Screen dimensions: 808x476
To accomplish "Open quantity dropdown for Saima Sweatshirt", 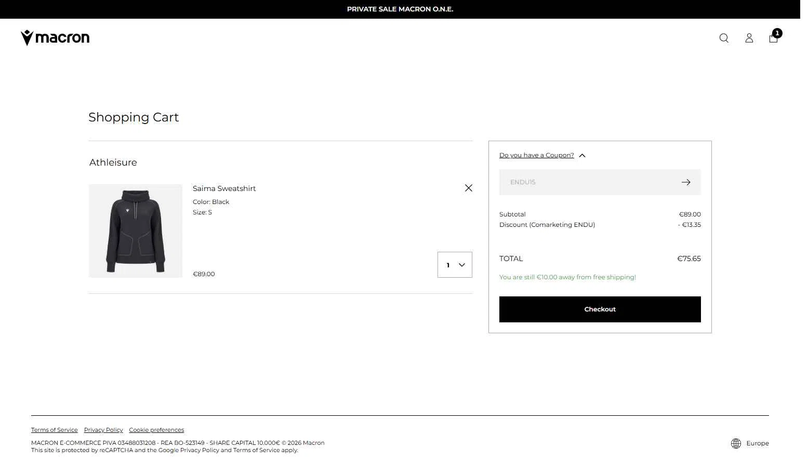I will point(455,265).
